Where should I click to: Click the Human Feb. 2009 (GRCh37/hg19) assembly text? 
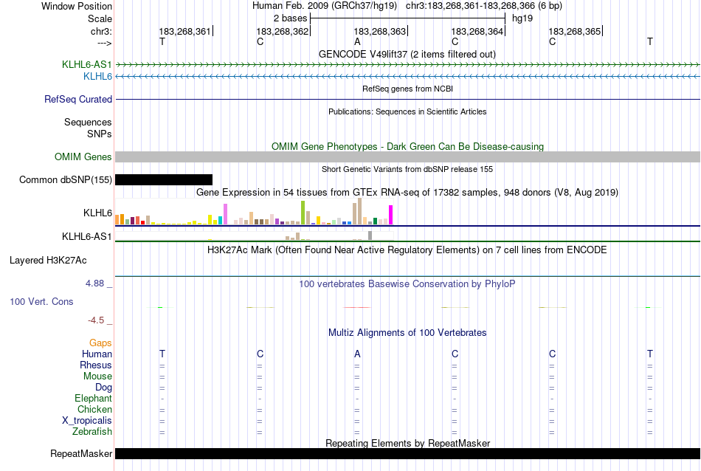coord(324,6)
